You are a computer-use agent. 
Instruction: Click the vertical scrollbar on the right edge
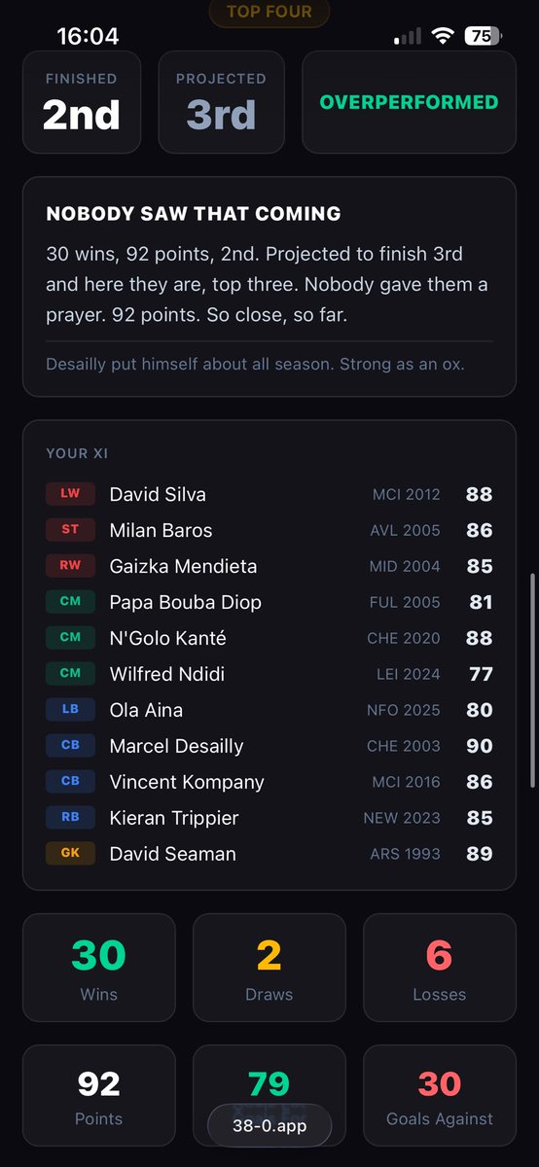click(x=532, y=681)
